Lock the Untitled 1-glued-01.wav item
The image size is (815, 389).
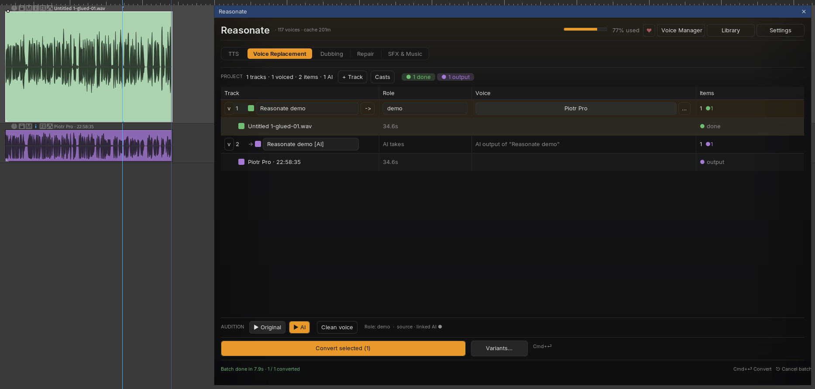[22, 8]
